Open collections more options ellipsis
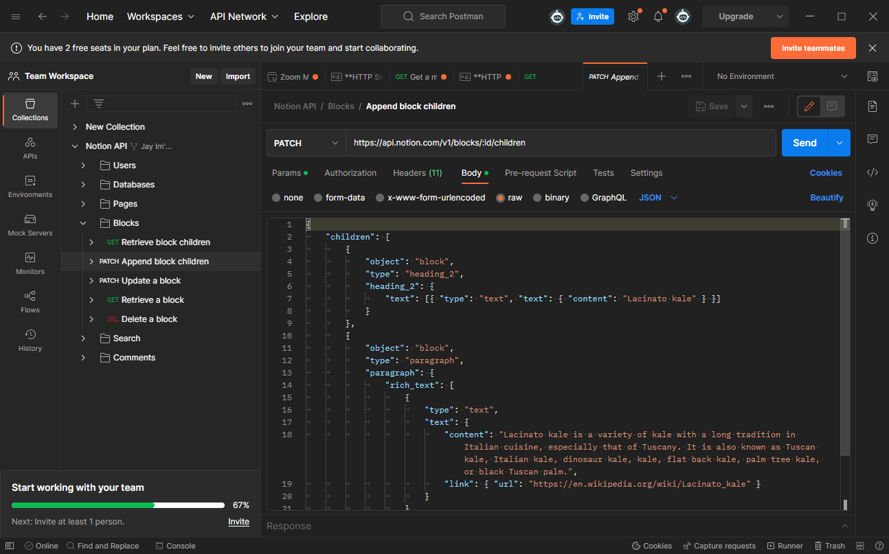This screenshot has width=889, height=554. [x=247, y=104]
